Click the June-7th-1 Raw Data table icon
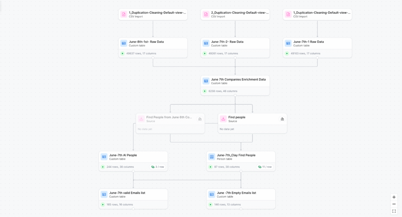Screen dimensions: 402x217 click(288, 43)
